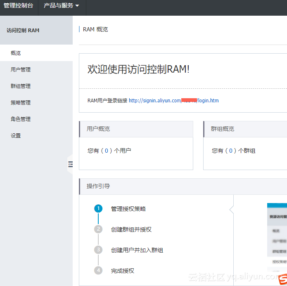Open the 管理控制台 home link

click(18, 5)
